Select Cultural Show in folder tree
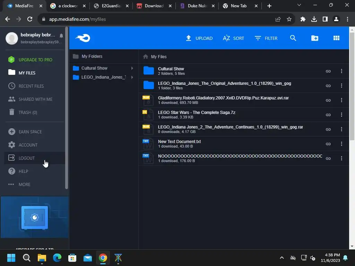The height and width of the screenshot is (266, 355). [x=94, y=68]
